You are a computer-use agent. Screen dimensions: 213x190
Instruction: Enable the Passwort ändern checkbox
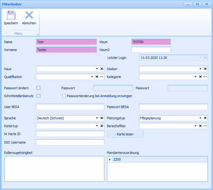[x=39, y=88]
